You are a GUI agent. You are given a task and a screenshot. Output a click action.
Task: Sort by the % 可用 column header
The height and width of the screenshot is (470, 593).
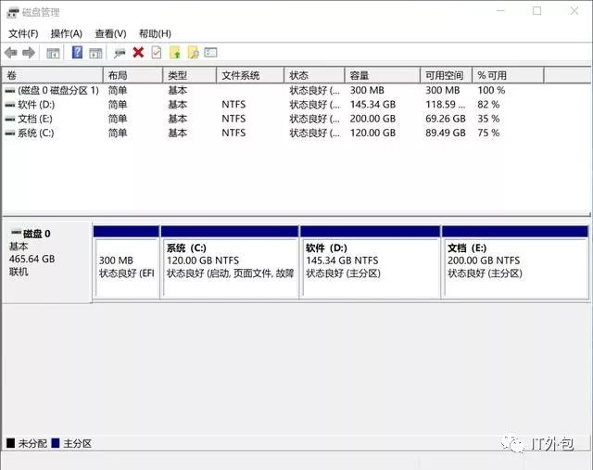click(508, 75)
